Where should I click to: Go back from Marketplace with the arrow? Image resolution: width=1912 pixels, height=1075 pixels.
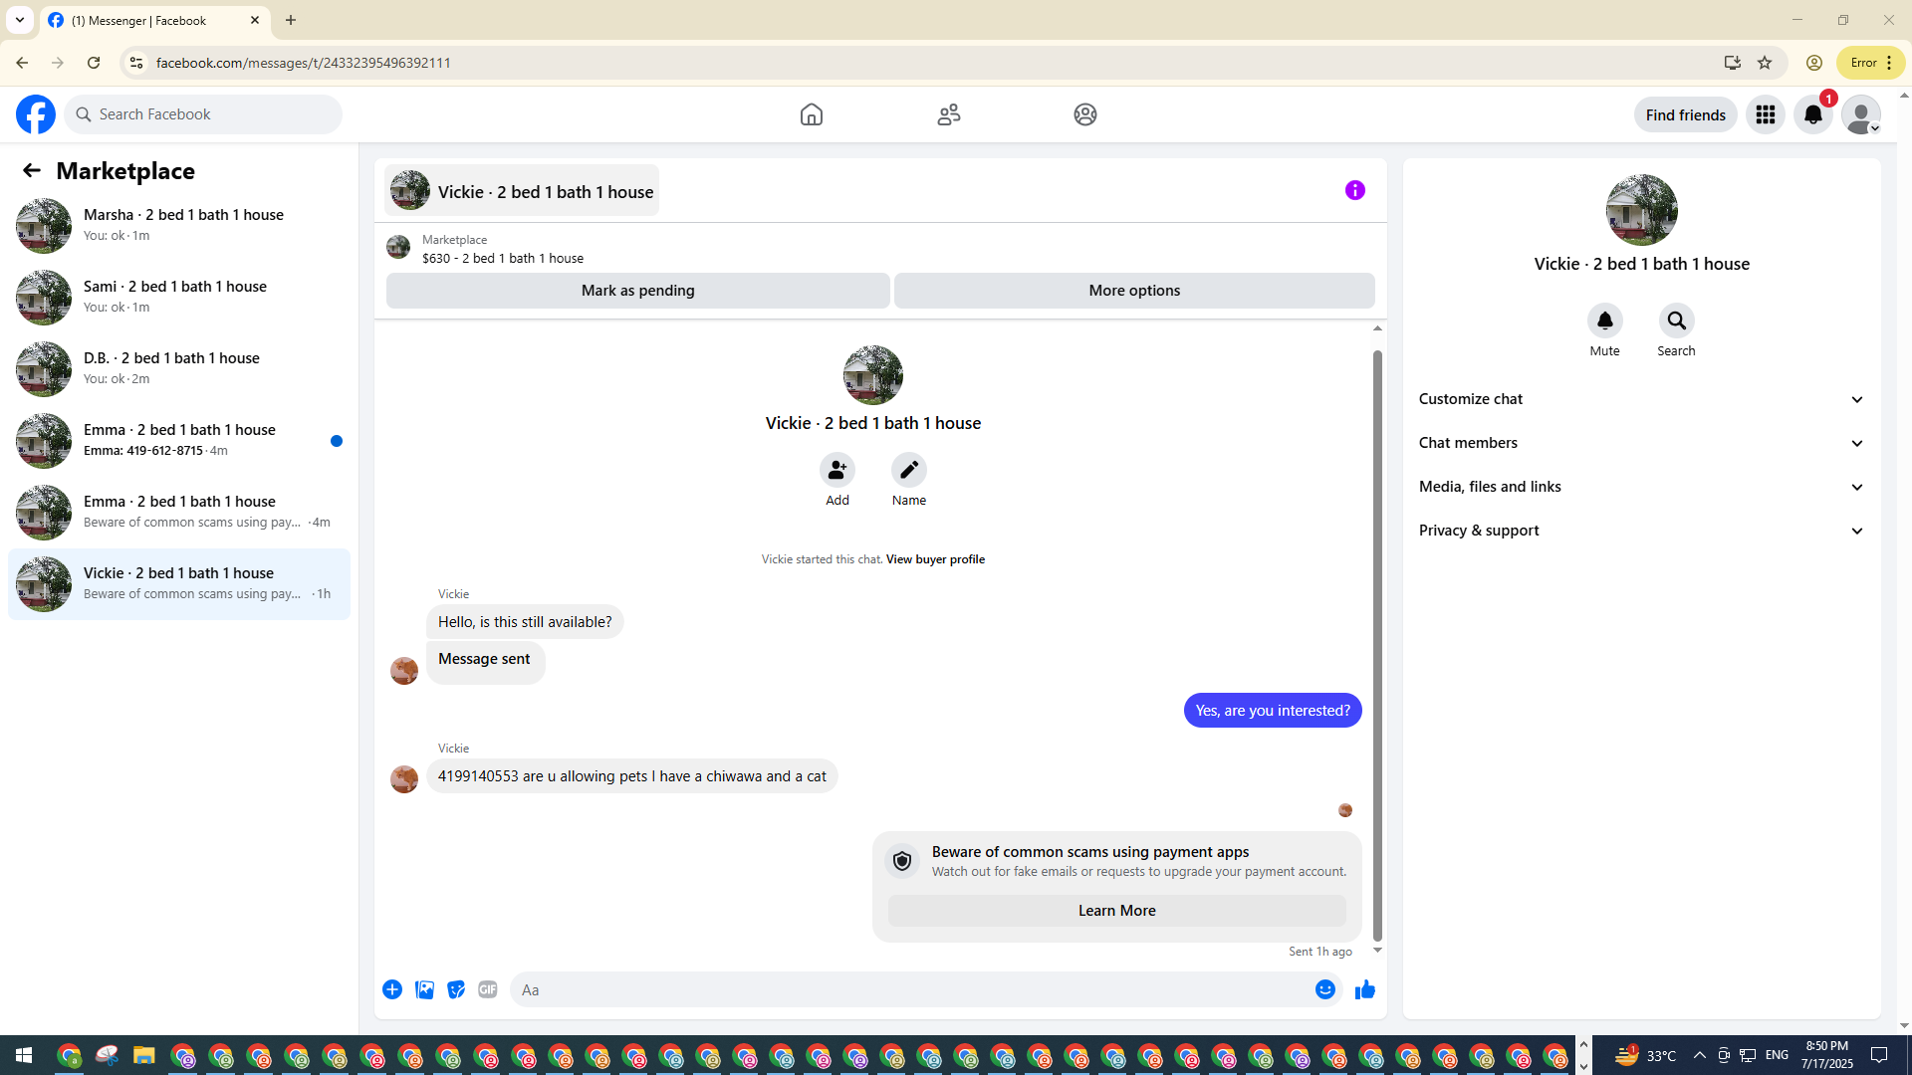click(32, 170)
